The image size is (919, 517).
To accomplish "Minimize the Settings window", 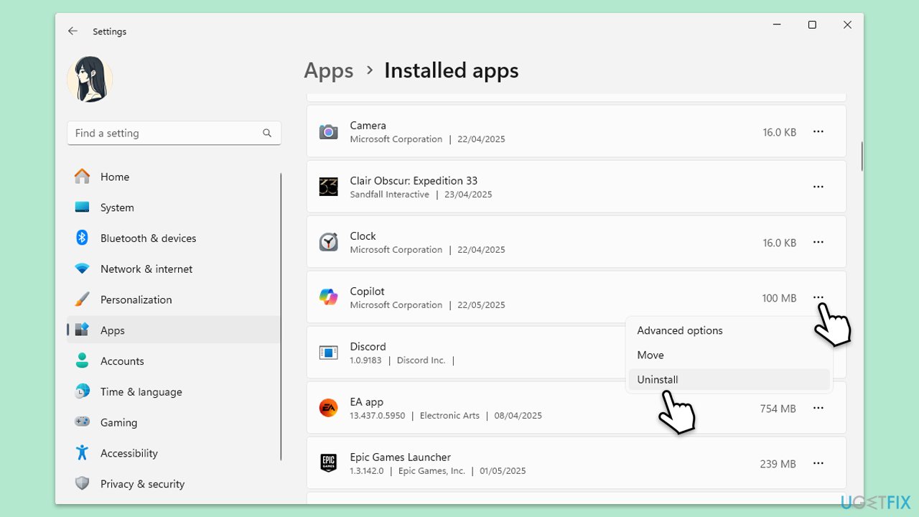I will click(x=777, y=24).
